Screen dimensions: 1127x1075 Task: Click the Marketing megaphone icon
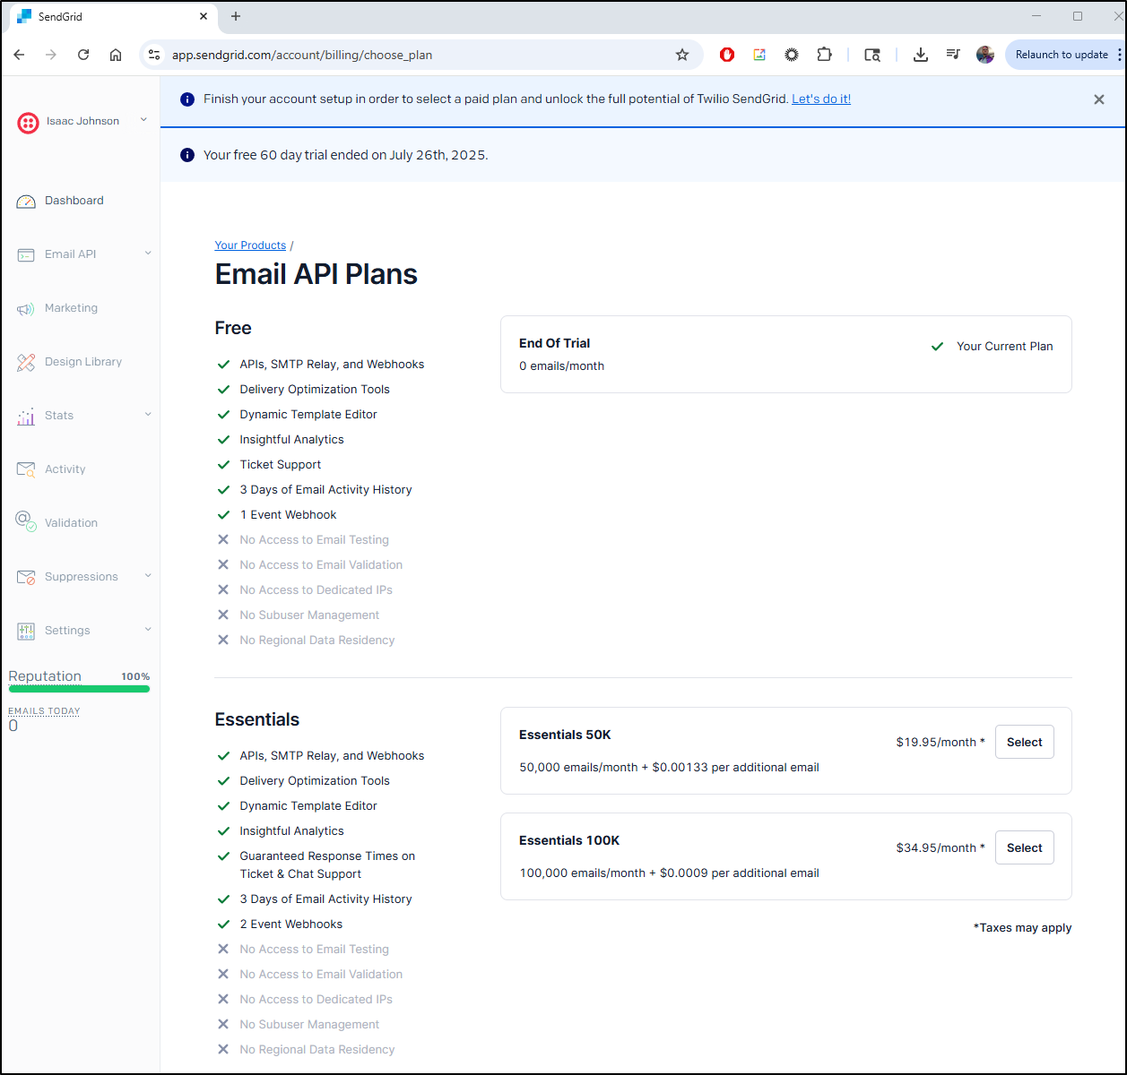pos(26,309)
